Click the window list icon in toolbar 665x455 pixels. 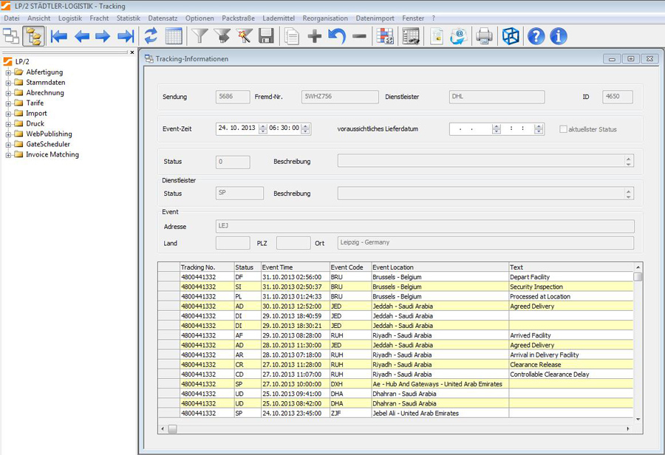11,36
